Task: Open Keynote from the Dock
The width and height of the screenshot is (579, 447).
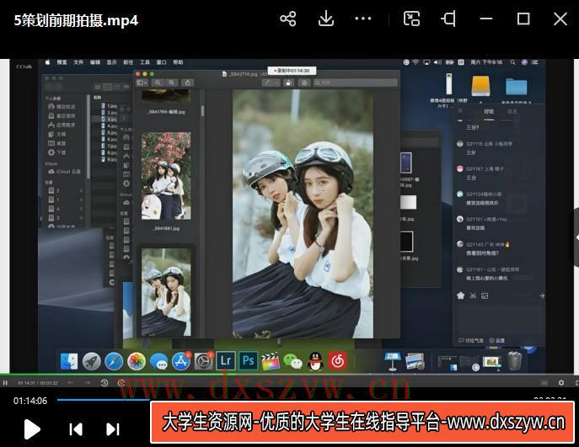Action: pos(392,361)
